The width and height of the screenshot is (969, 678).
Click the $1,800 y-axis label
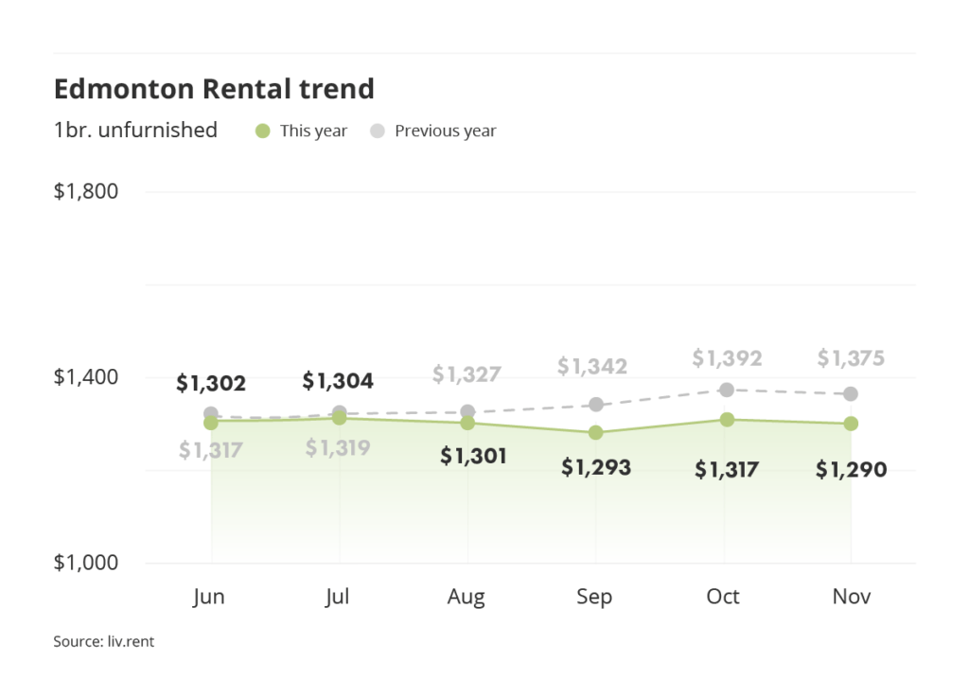[86, 191]
